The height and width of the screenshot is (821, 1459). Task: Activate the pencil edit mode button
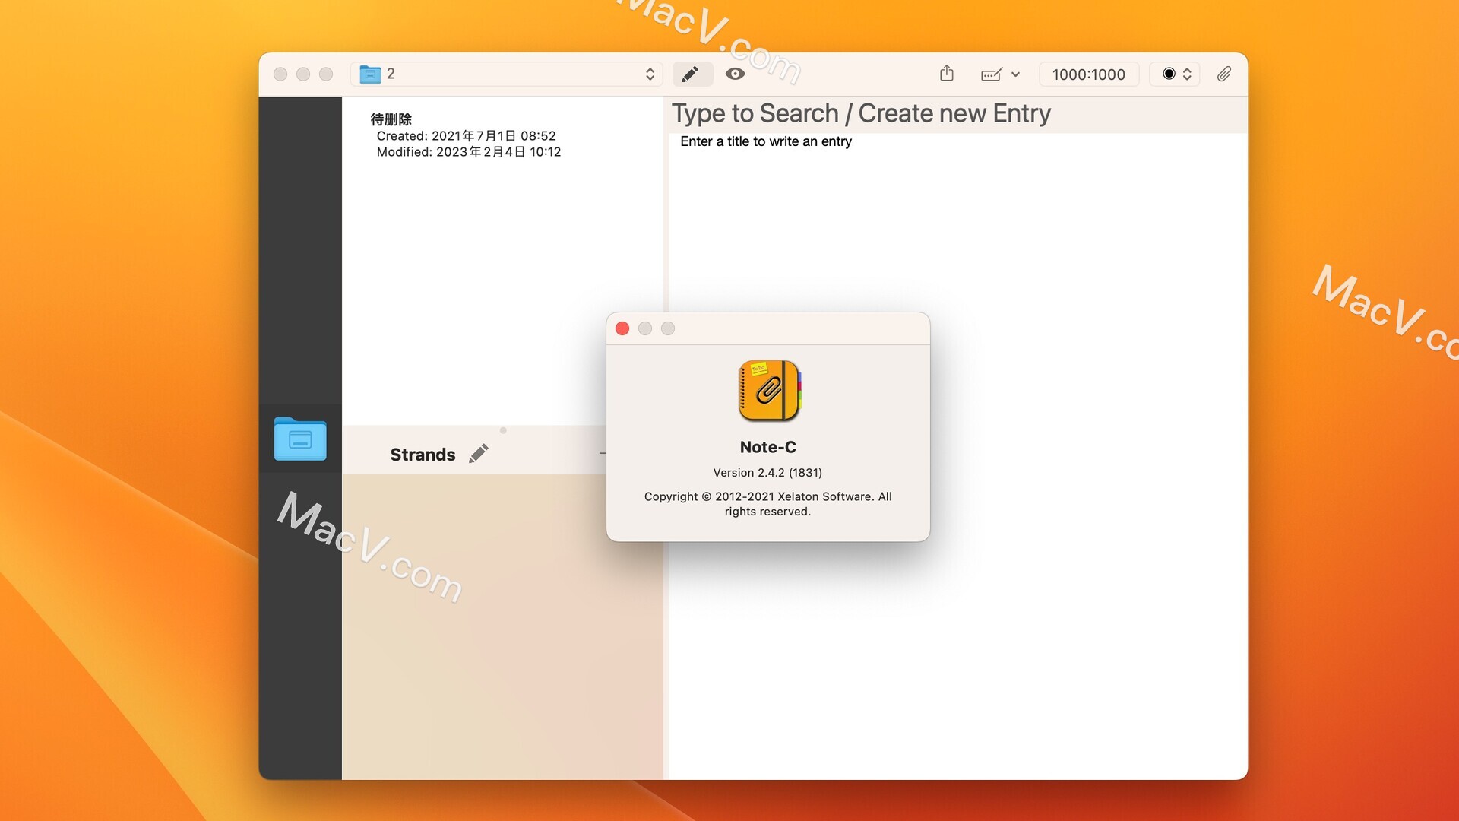(692, 74)
